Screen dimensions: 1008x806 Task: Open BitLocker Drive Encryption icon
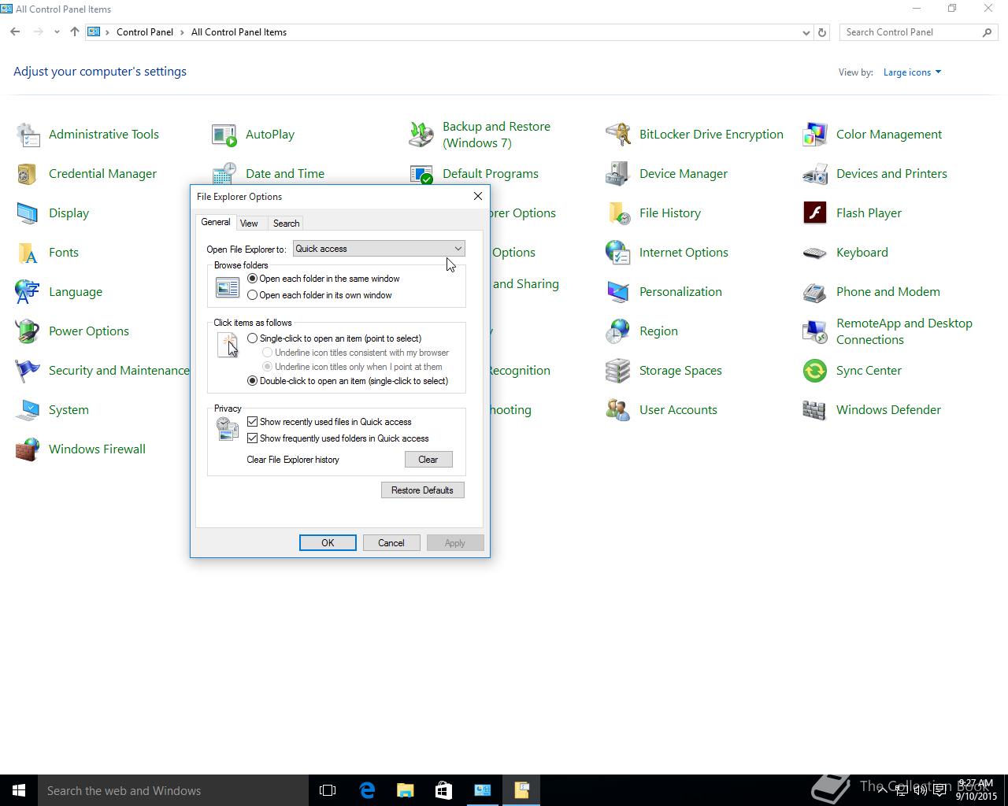618,135
